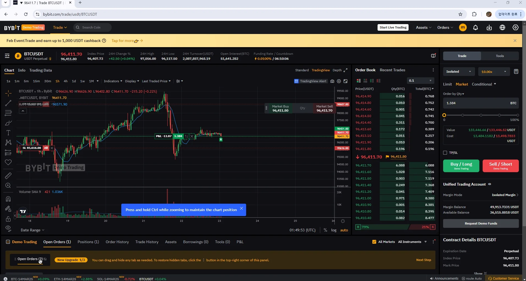Expand the Indicators dropdown
This screenshot has width=526, height=281.
[x=113, y=81]
